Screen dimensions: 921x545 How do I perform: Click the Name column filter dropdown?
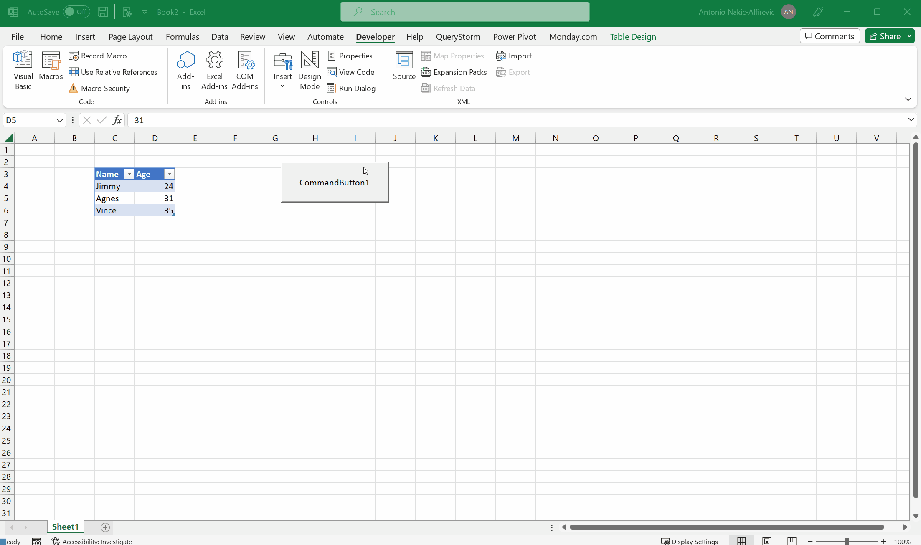point(128,174)
